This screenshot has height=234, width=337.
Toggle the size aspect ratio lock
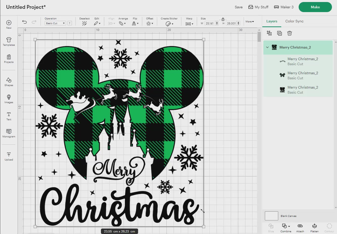tap(223, 19)
